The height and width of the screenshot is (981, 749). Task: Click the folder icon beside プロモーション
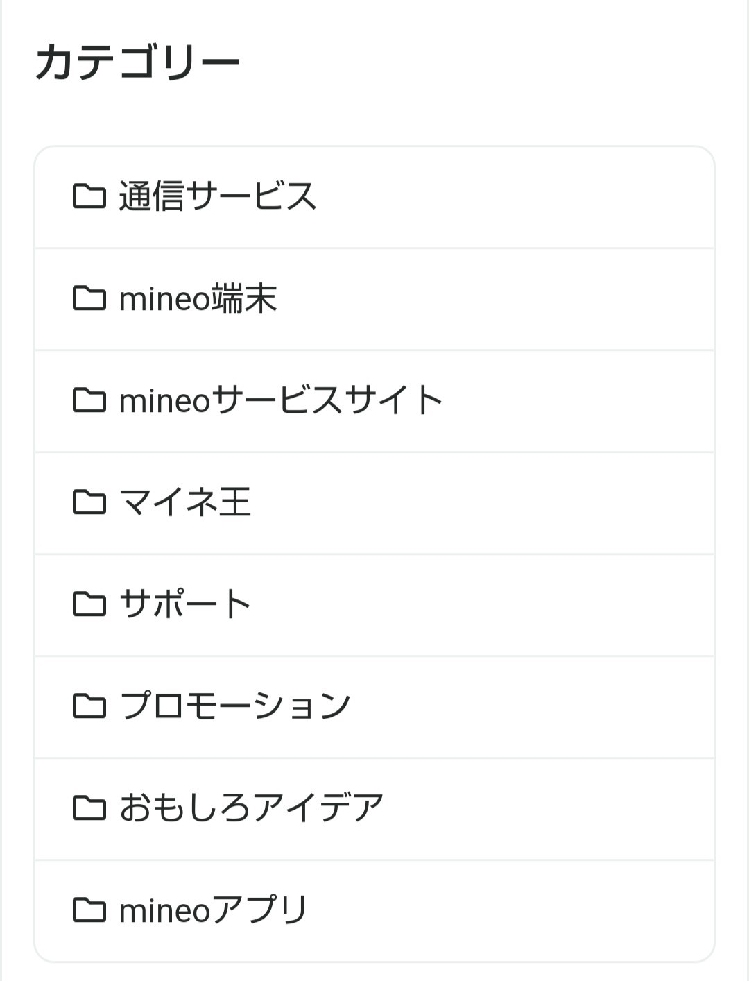coord(89,706)
